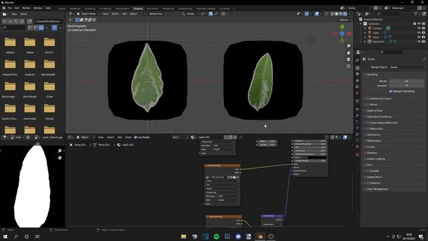Click the green Y axis navigation gizmo

coord(342,27)
